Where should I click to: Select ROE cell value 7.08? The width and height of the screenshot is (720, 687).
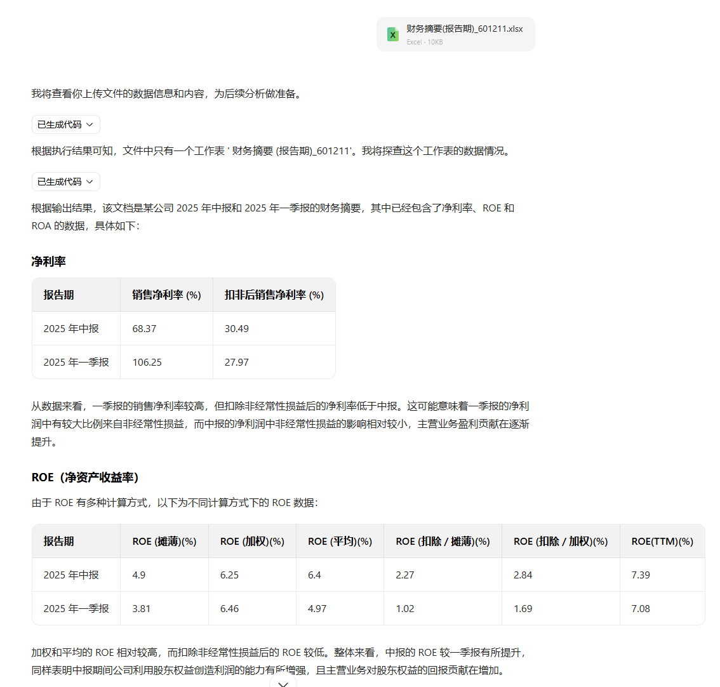(x=641, y=608)
